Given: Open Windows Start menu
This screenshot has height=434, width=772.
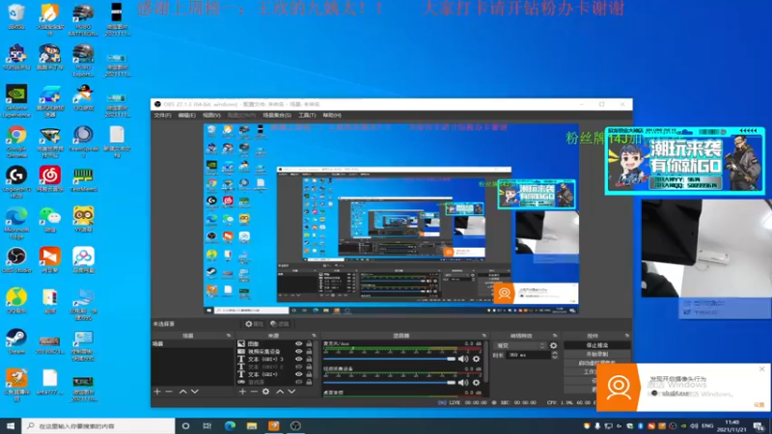Looking at the screenshot, I should (11, 425).
